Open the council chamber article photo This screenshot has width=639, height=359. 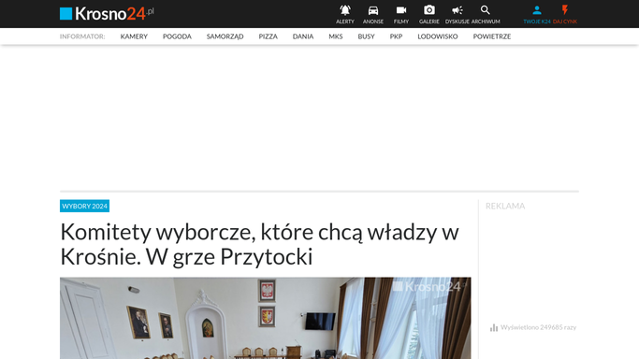(x=266, y=318)
